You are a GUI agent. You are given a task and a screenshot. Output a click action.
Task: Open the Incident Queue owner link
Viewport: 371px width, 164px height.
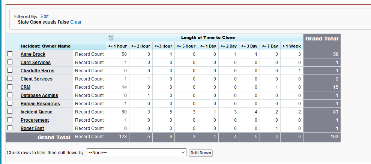tap(36, 112)
